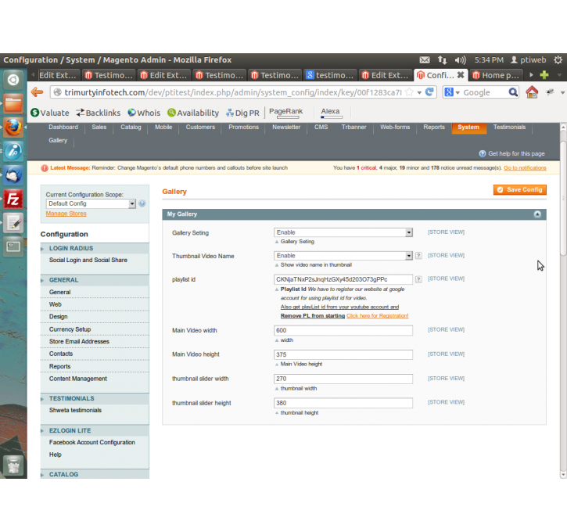This screenshot has width=567, height=532.
Task: Open Firefox from the Ubuntu launcher
Action: (13, 128)
